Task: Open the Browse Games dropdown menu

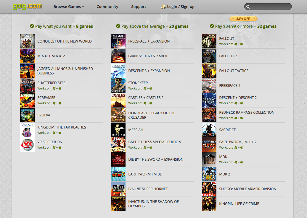Action: [69, 6]
